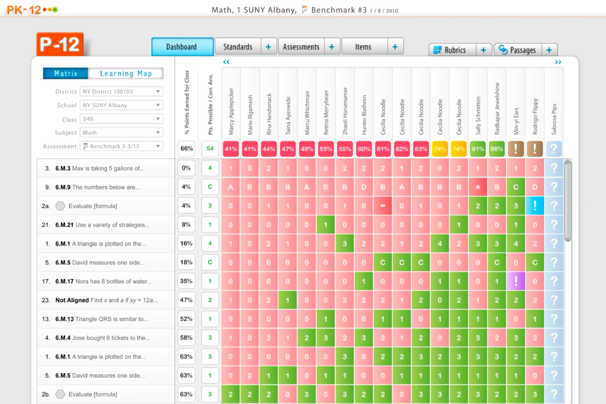Screen dimensions: 606x404
Task: Click the Passages chain-link icon
Action: pyautogui.click(x=503, y=50)
